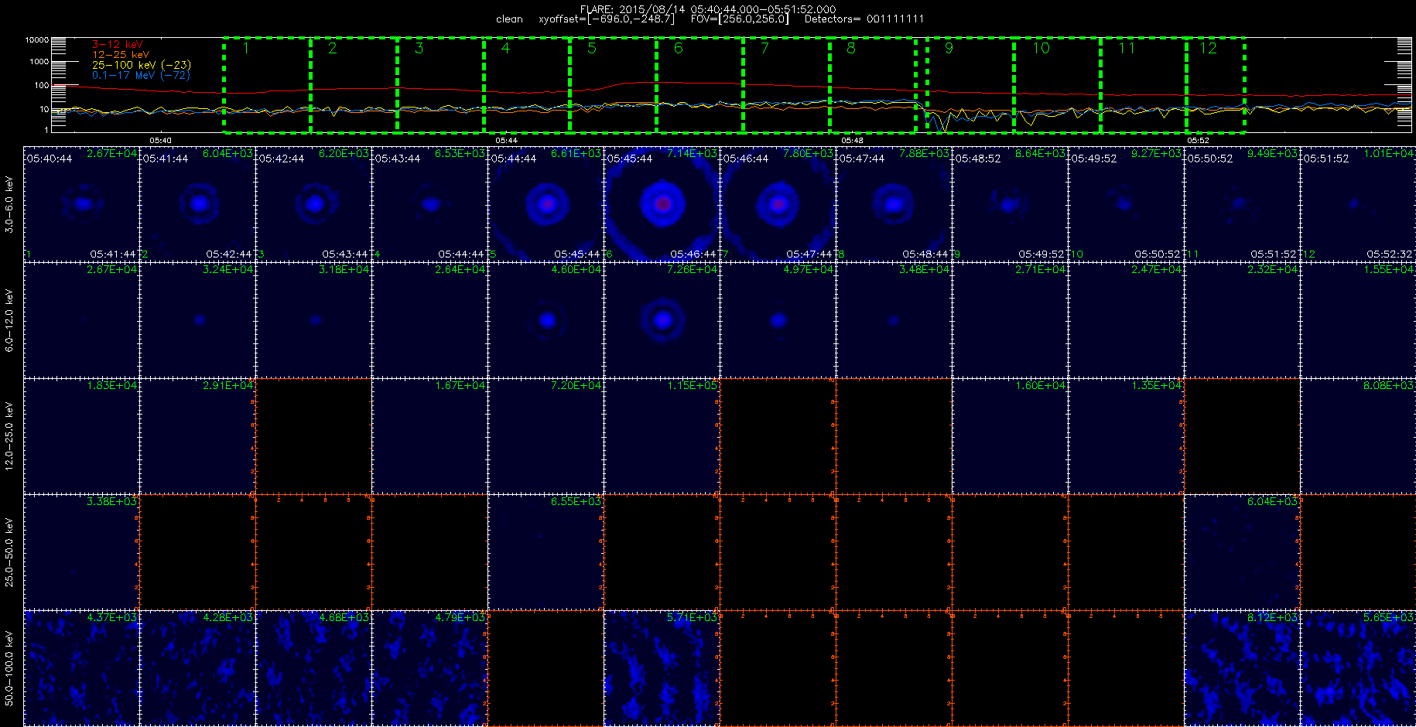The image size is (1416, 727).
Task: Click the xyoffset=[-696.0,-248.7] label
Action: click(606, 19)
